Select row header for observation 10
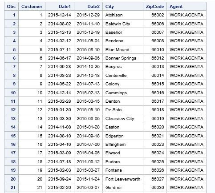Screen dimensions: 215x193 pyautogui.click(x=11, y=93)
